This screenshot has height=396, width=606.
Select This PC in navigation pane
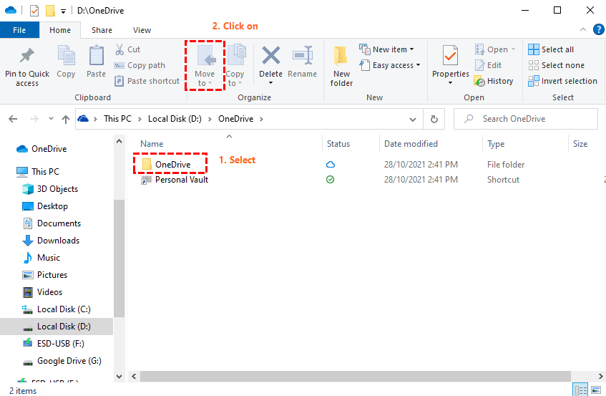[x=45, y=171]
